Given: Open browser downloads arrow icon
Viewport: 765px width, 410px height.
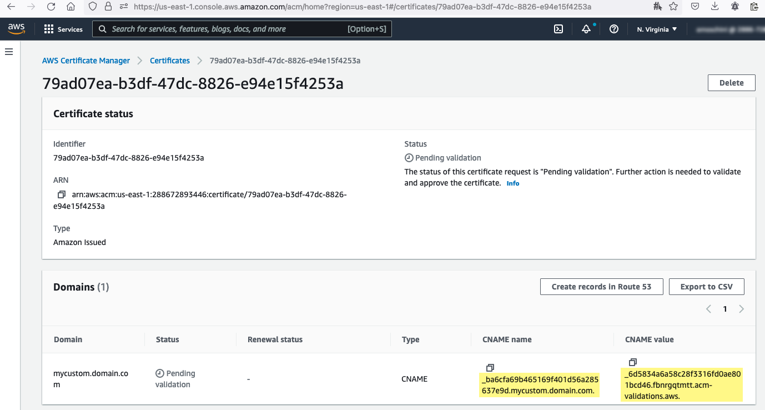Looking at the screenshot, I should (714, 7).
